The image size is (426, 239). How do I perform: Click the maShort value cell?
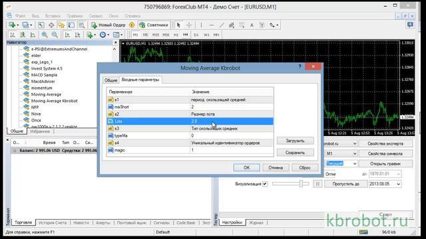coord(232,107)
